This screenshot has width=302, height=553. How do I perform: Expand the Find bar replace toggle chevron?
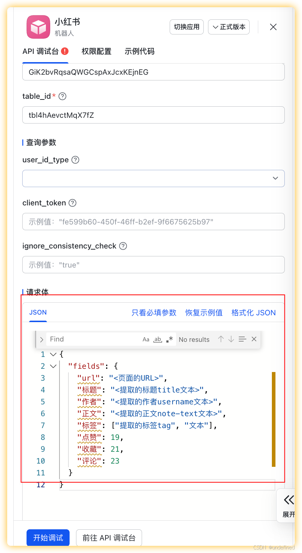tap(42, 339)
